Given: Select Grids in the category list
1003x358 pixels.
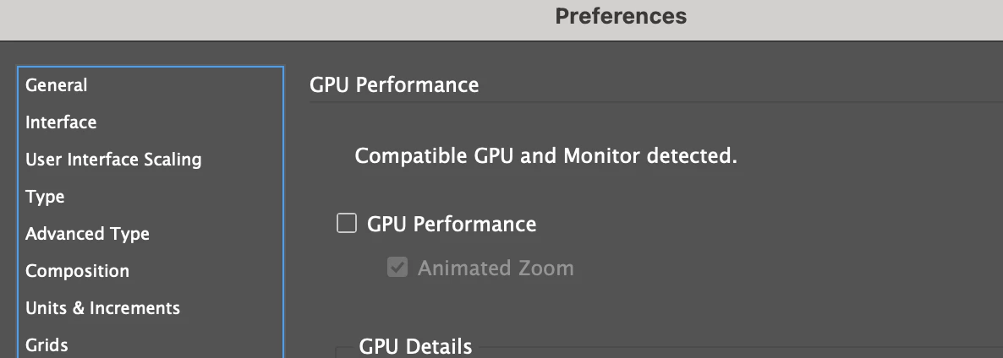Looking at the screenshot, I should (47, 344).
